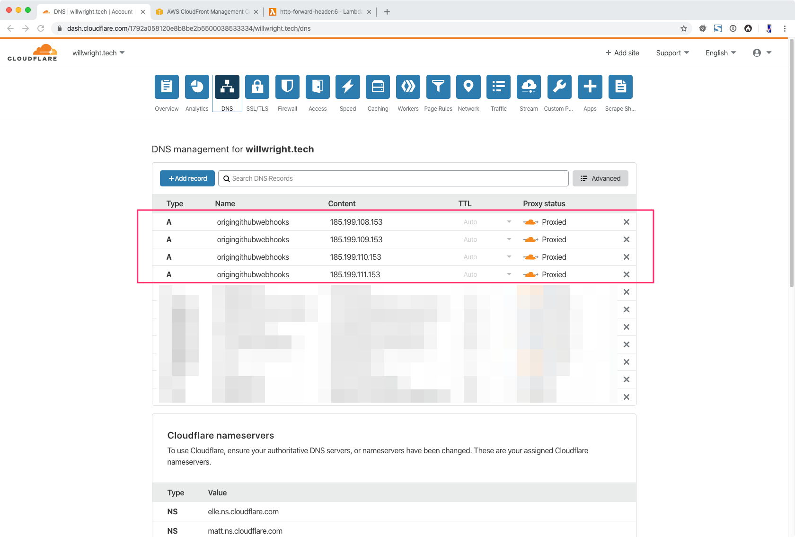Viewport: 795px width, 537px height.
Task: Open the Scrape Shield document icon
Action: [x=620, y=87]
